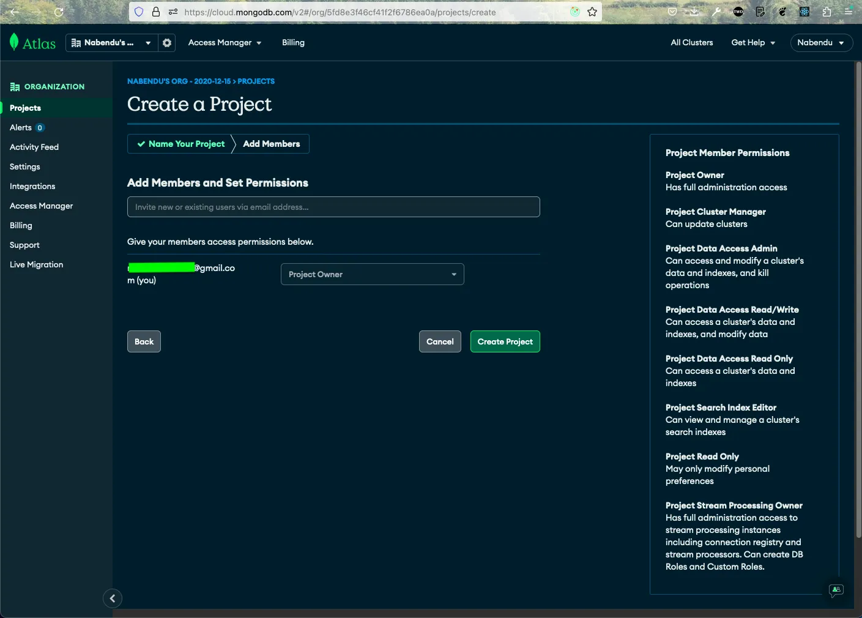Click the TWD extension icon

(738, 12)
